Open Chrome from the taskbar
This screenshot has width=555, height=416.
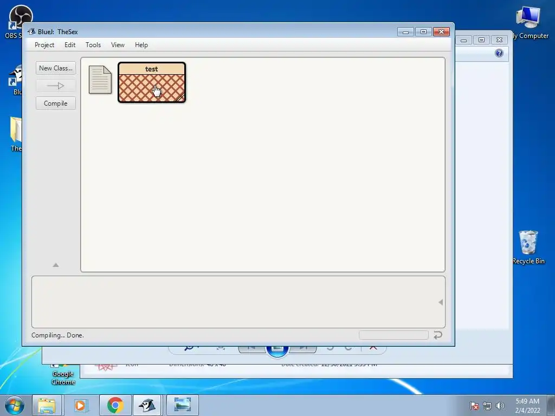[x=115, y=405]
